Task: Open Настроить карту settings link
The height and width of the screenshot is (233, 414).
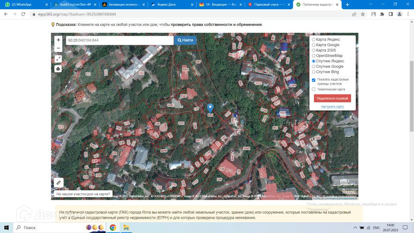Action: 332,107
